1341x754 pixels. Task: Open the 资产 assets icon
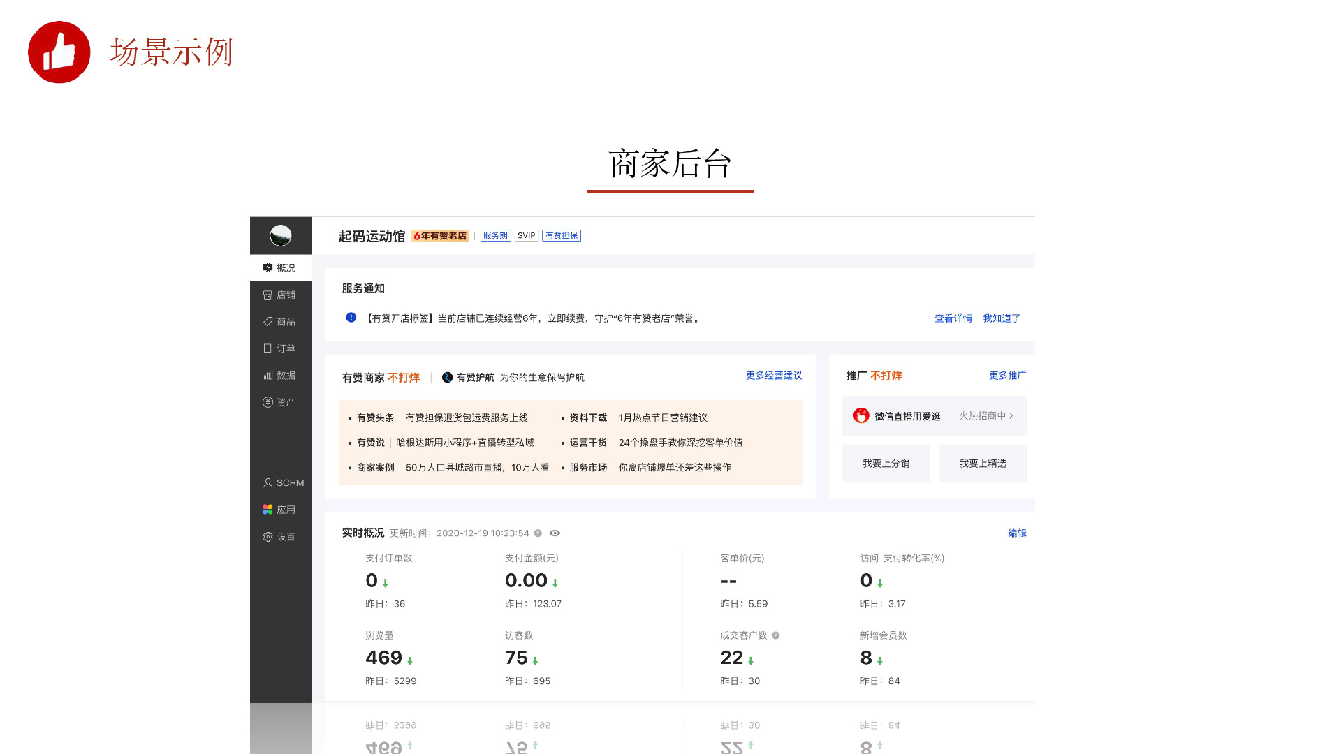(268, 402)
